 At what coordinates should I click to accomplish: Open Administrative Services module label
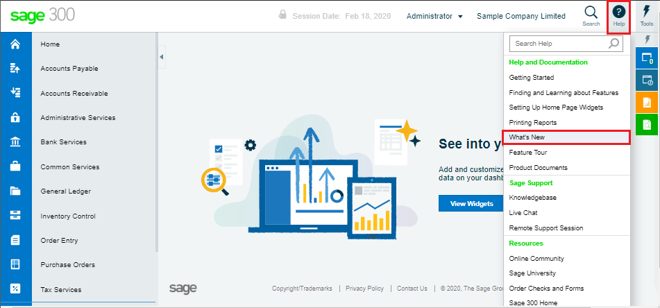tap(78, 117)
